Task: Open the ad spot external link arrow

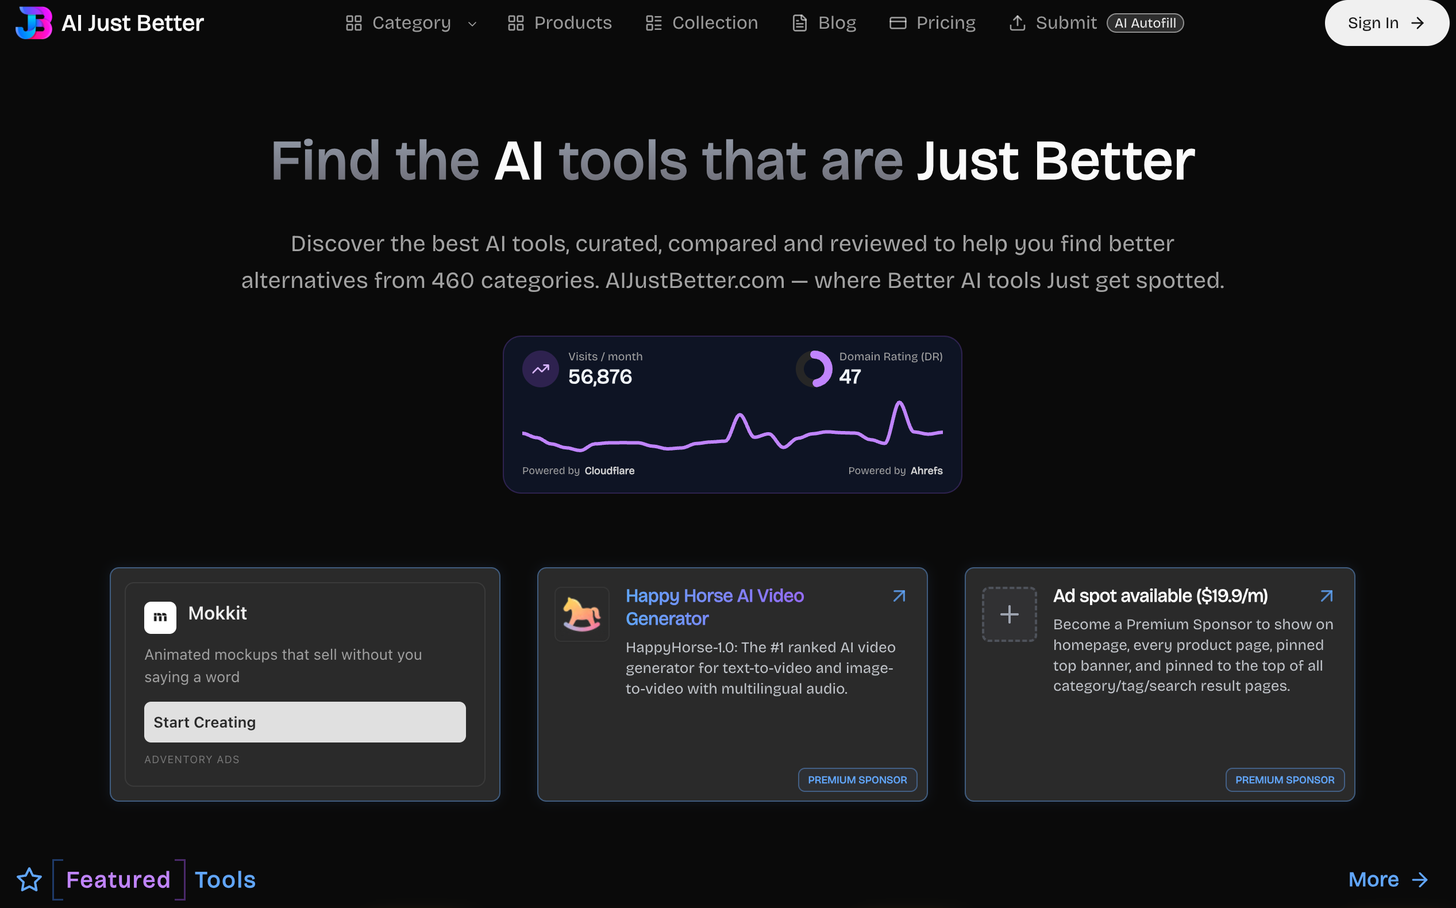Action: (1326, 596)
